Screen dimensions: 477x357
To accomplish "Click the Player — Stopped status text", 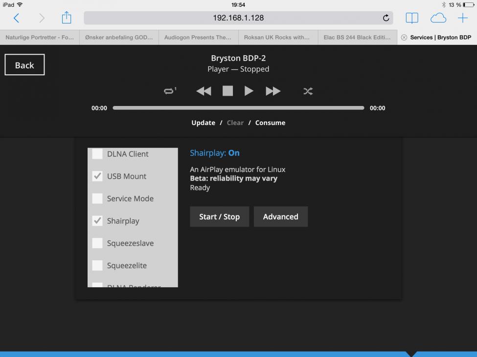I will [238, 69].
